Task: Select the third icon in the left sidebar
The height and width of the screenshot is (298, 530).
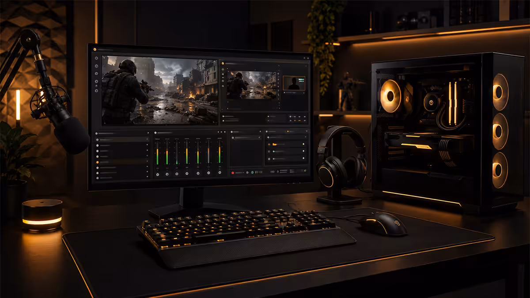Action: pos(96,73)
